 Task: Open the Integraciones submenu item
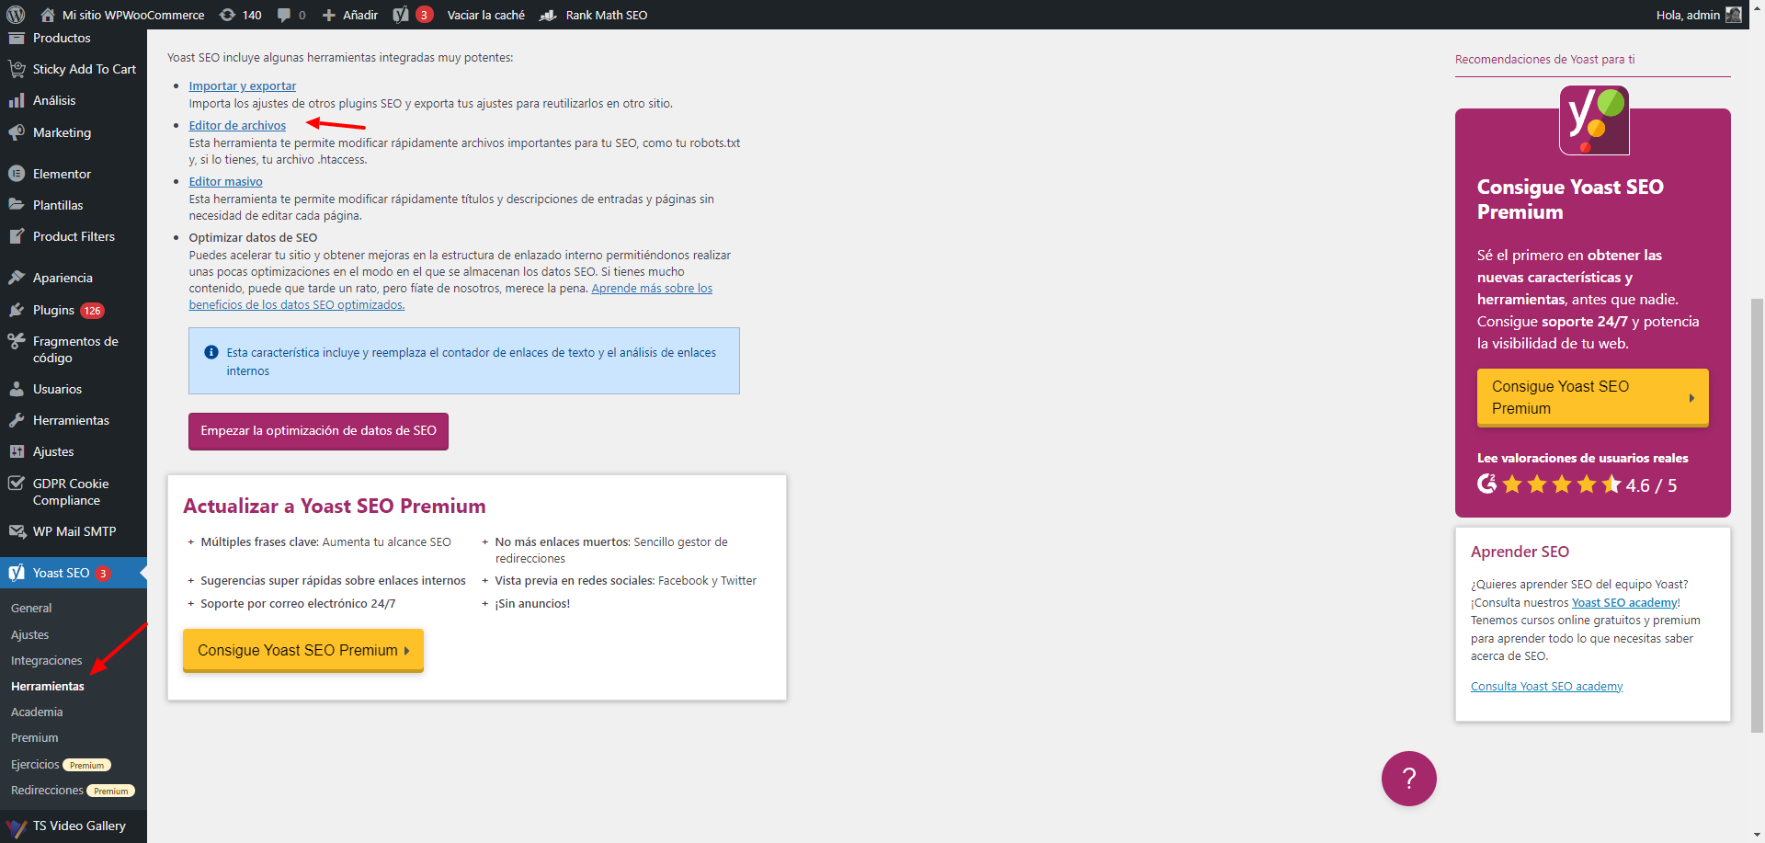(46, 660)
